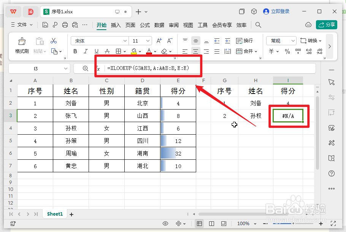Screen dimensions: 346x232
Task: Click the 立即登录 login button
Action: coord(276,11)
